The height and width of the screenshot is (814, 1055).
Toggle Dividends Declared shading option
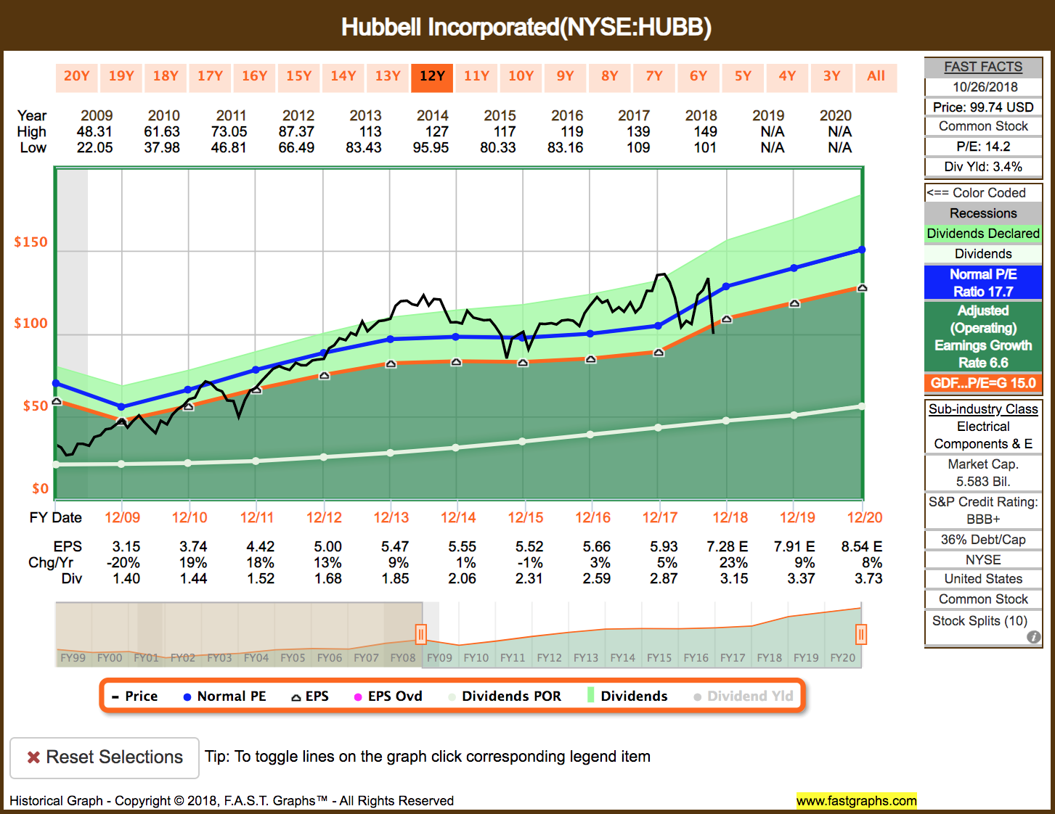[983, 233]
